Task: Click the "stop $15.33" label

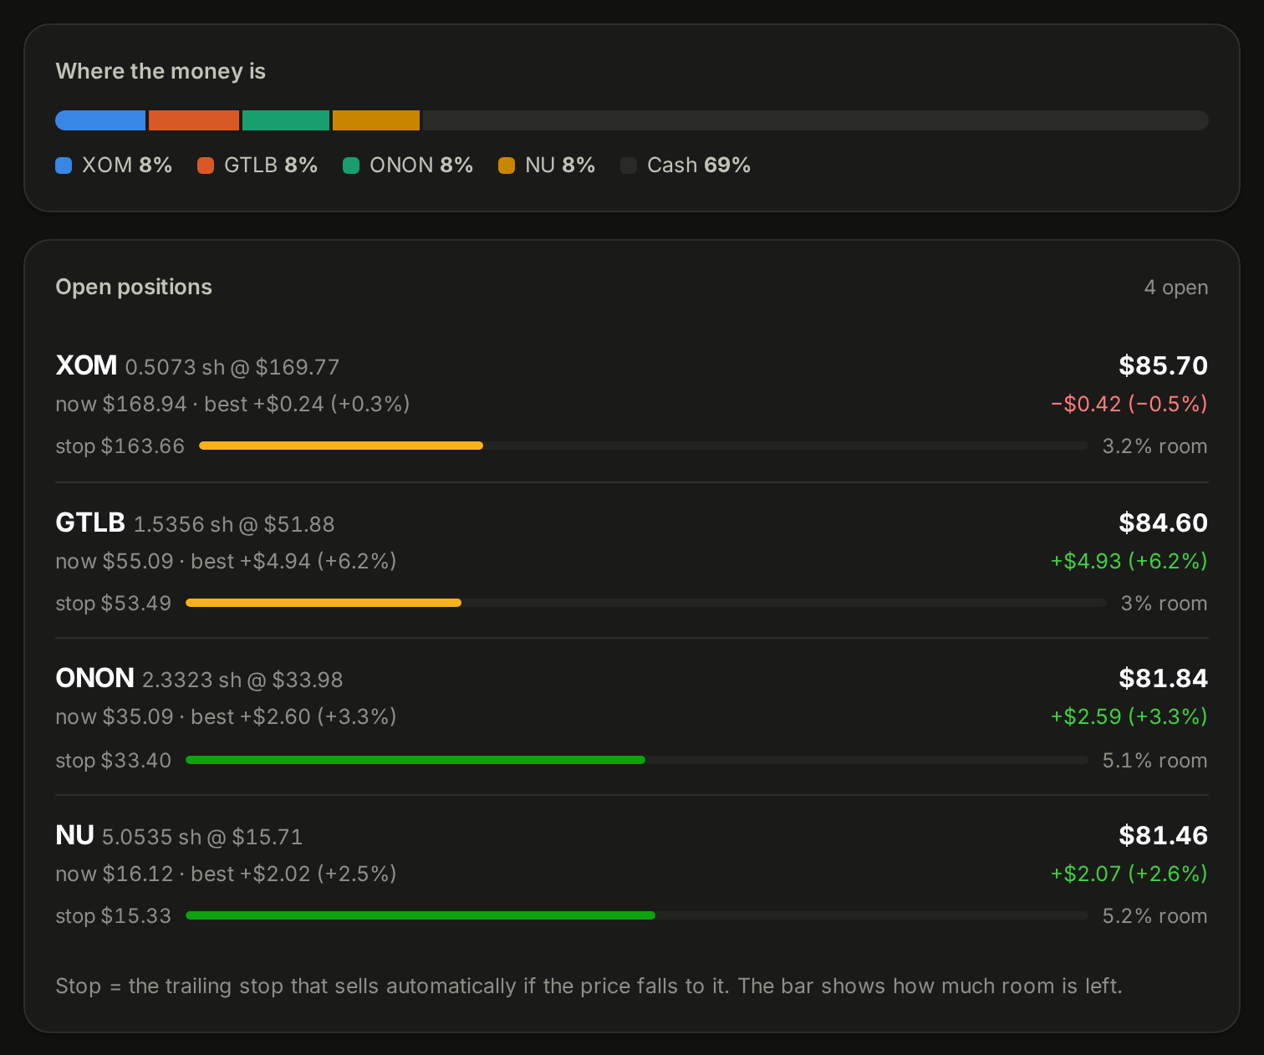Action: click(x=113, y=916)
